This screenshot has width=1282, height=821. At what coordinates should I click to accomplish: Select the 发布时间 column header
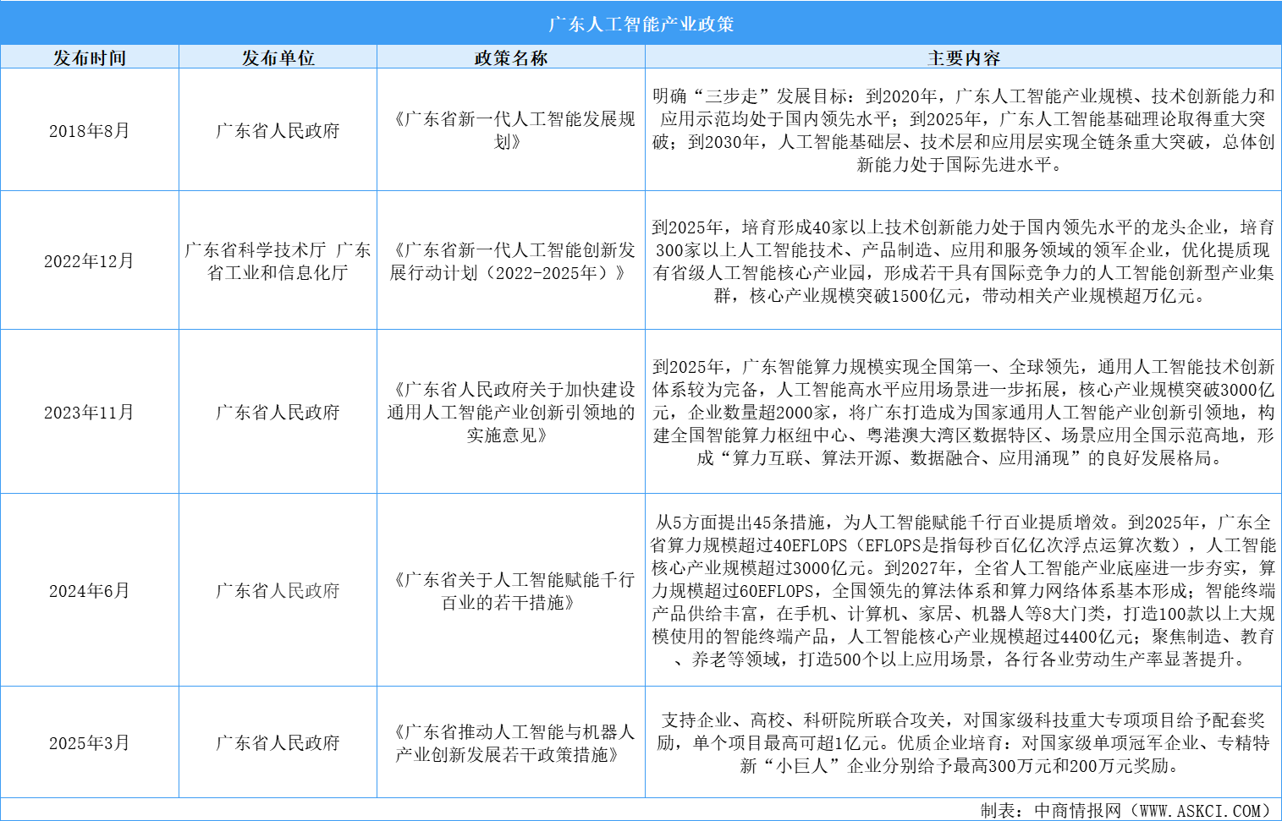coord(90,57)
